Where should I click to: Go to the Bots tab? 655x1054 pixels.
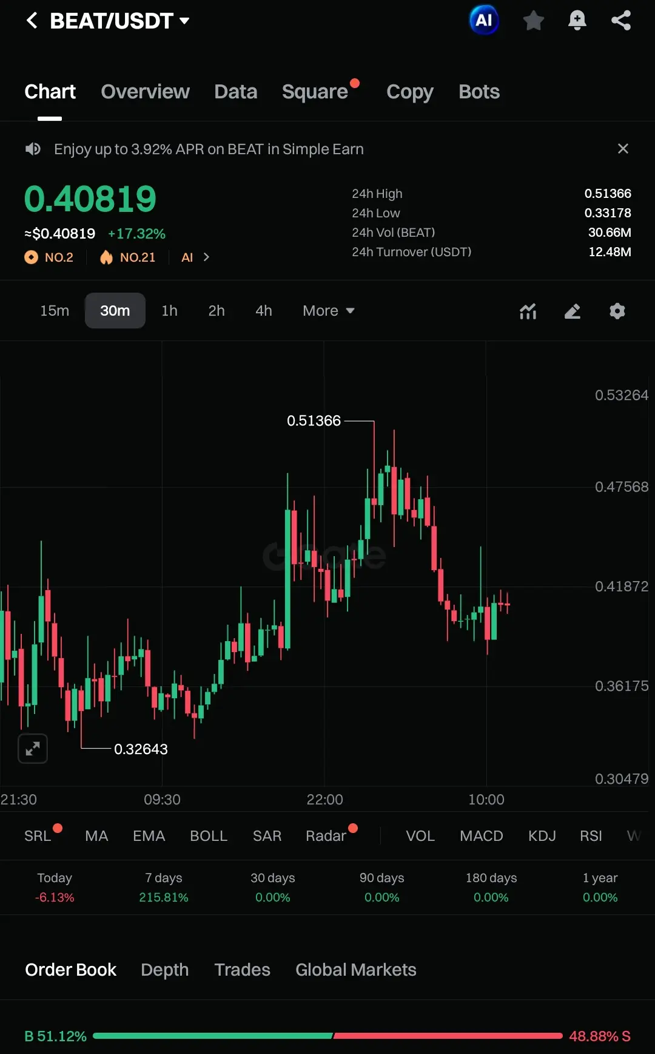pyautogui.click(x=479, y=92)
